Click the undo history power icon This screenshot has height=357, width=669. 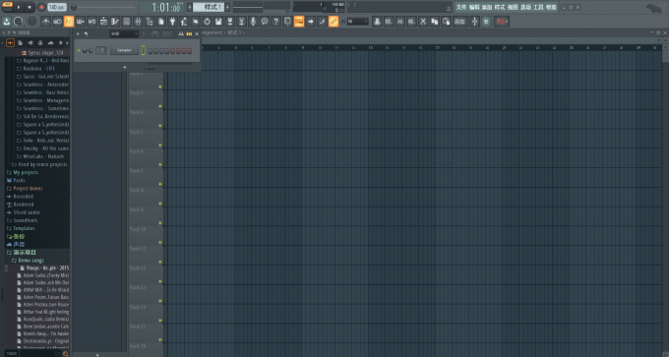(x=207, y=22)
